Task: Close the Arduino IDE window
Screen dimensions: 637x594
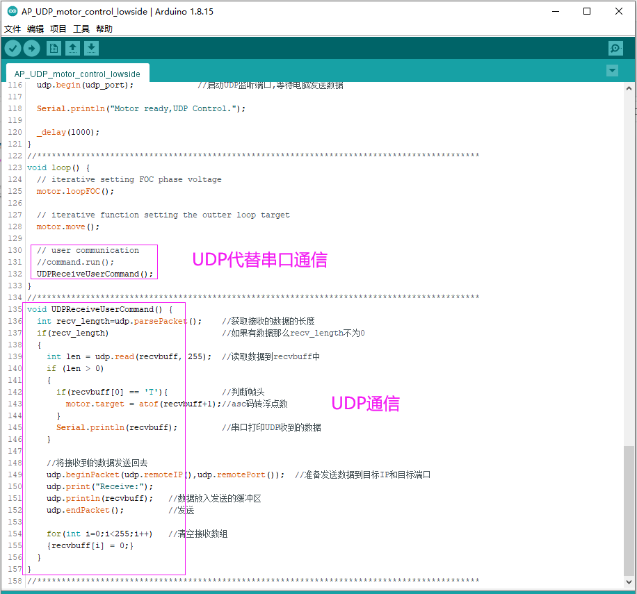Action: (619, 11)
